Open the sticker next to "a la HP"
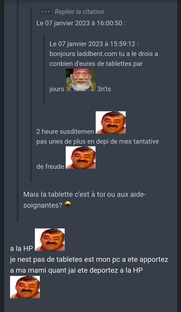 tap(50, 239)
